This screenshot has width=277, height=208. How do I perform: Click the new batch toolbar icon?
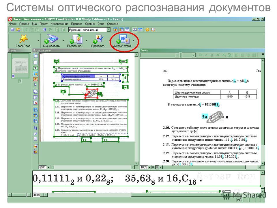12,30
